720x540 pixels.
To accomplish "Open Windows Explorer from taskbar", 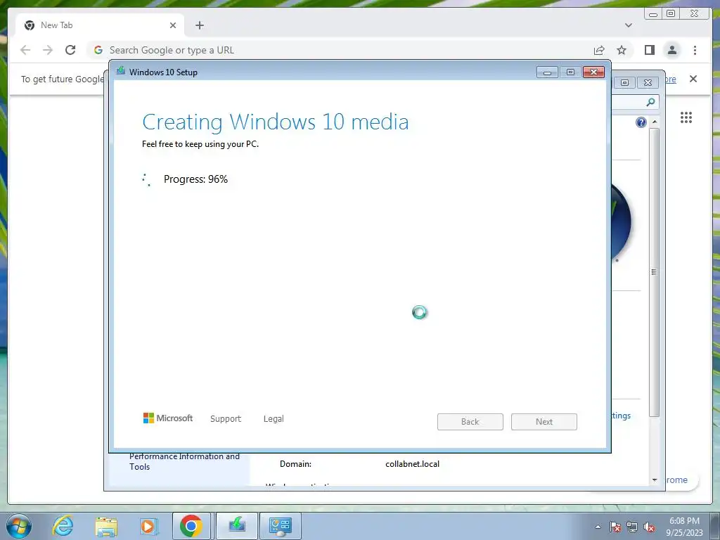I will pyautogui.click(x=106, y=526).
